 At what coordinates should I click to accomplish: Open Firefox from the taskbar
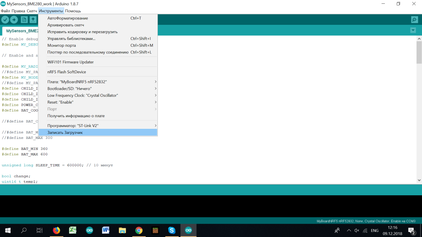[x=57, y=230]
